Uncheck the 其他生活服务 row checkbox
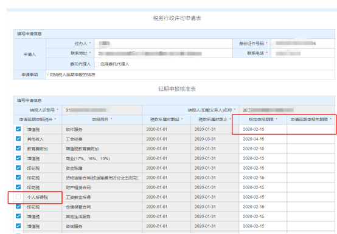The image size is (337, 234). (18, 216)
